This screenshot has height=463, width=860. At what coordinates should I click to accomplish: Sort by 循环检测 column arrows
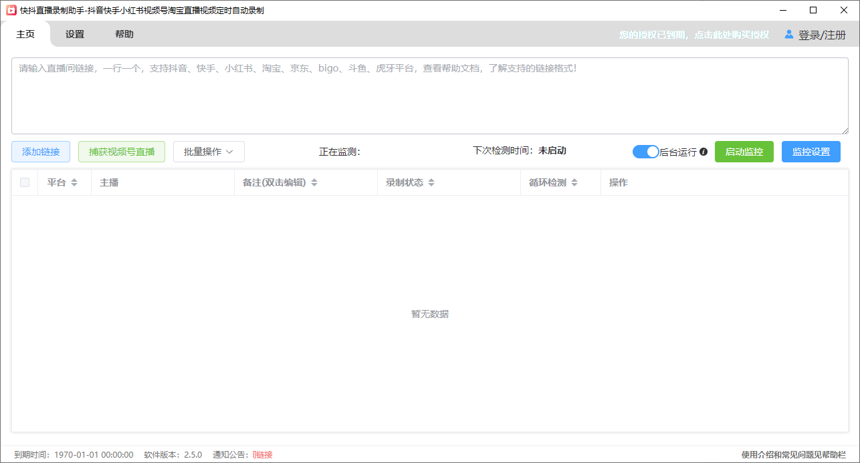[x=574, y=182]
